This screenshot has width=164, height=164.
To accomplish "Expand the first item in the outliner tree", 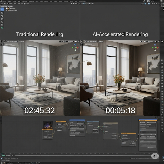I will coord(6,9).
